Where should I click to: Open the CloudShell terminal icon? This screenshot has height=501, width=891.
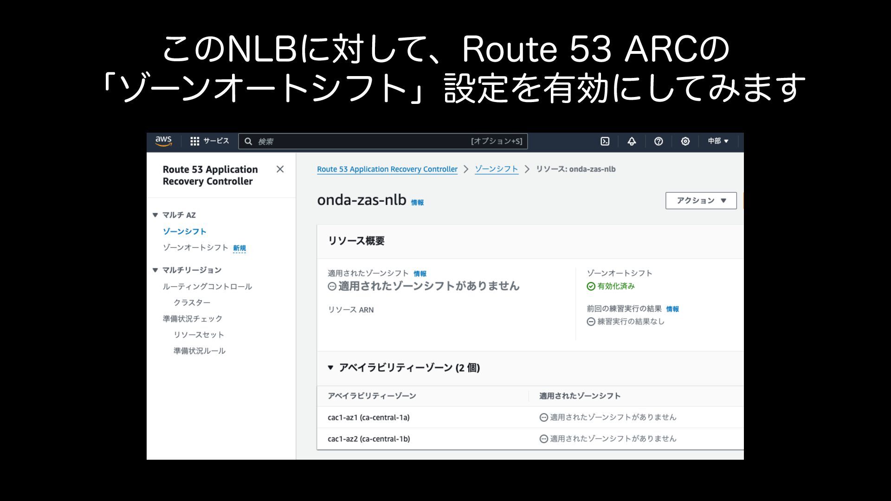(x=605, y=141)
